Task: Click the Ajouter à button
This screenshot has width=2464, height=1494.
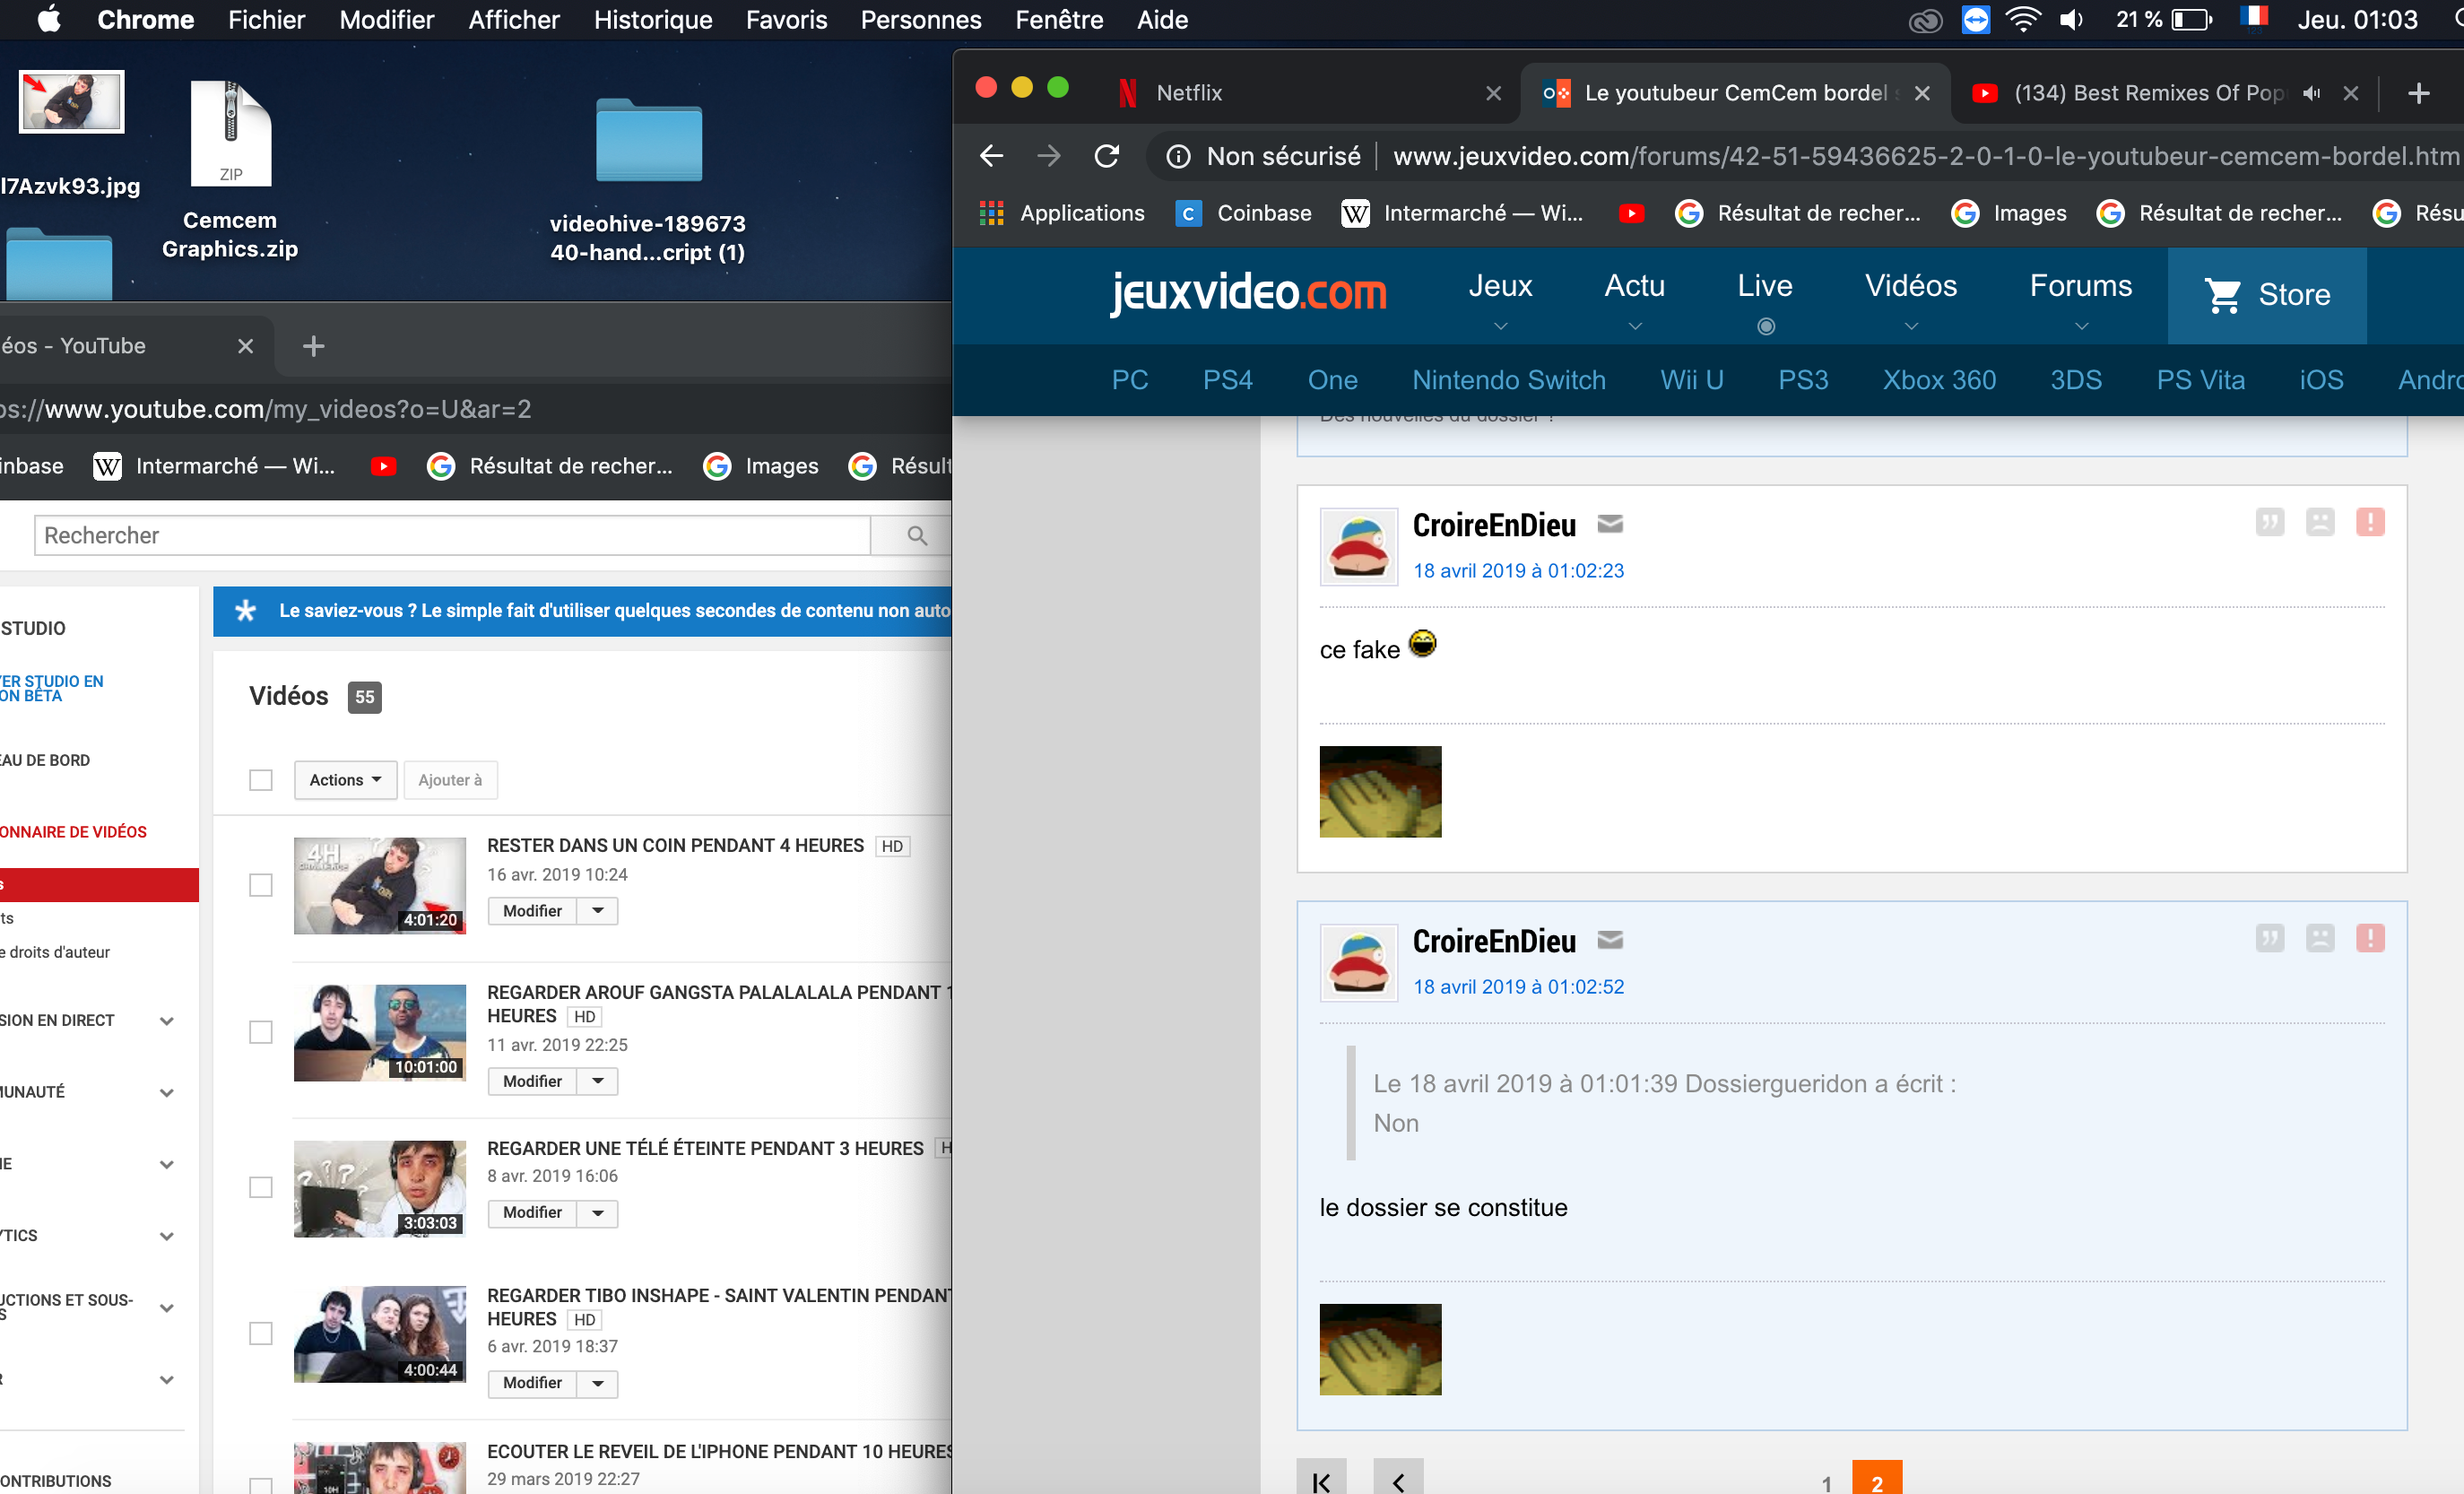Action: (450, 780)
